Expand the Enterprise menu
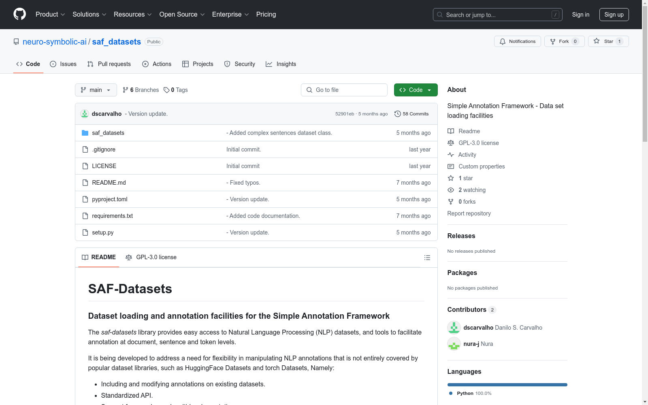 click(230, 15)
